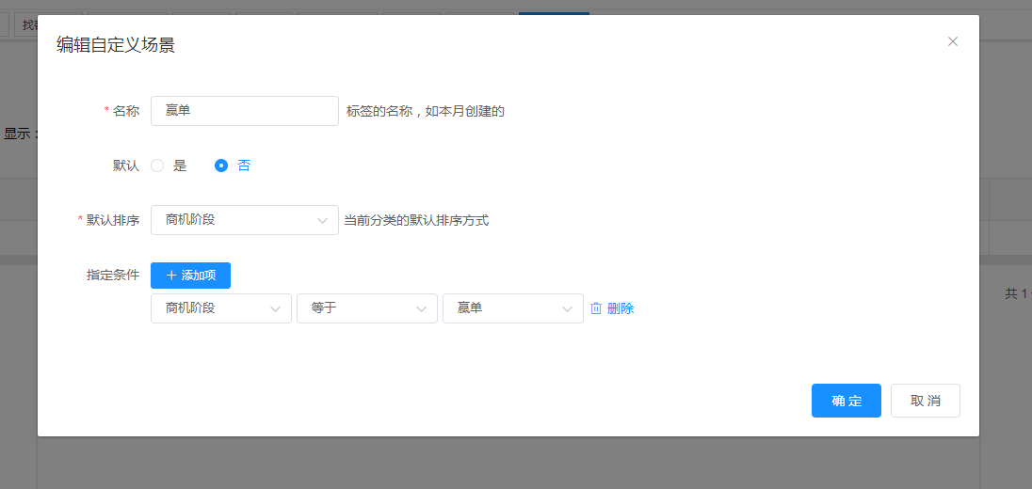Focus the 名称 input field containing 赢单
The image size is (1032, 489).
244,111
